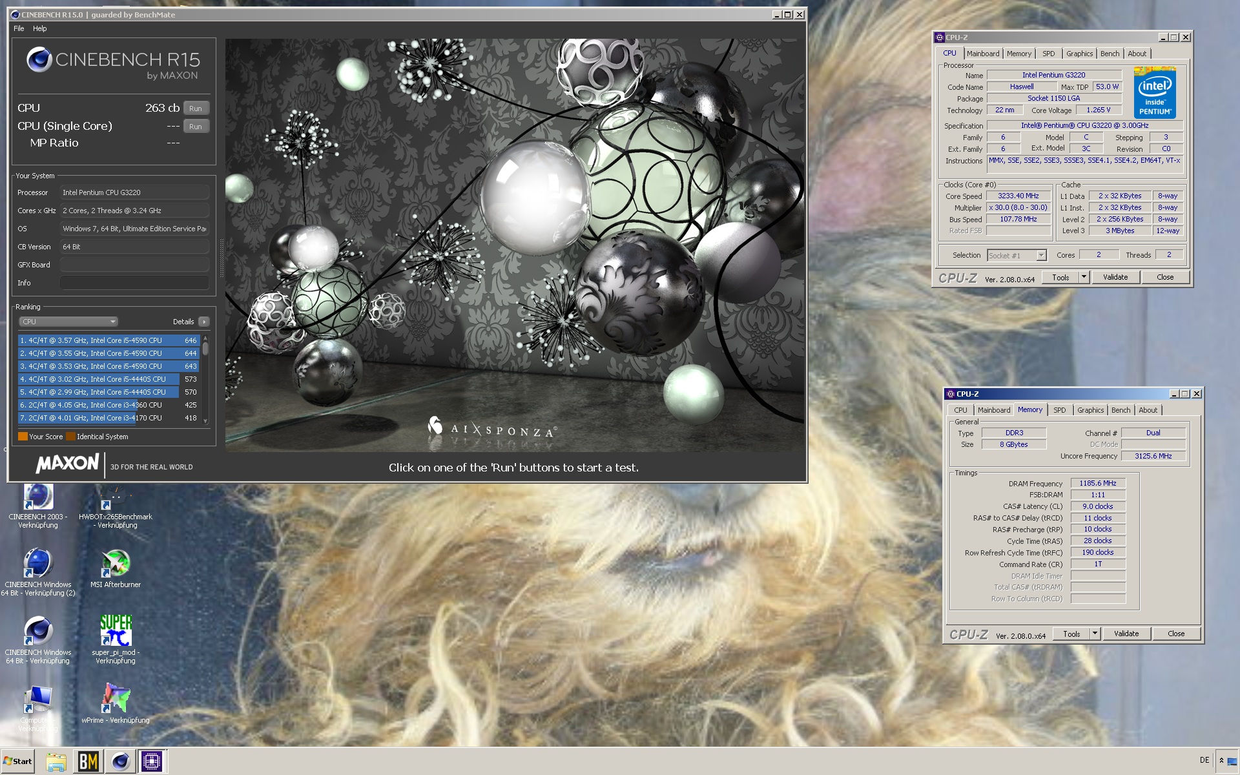Switch to About tab in upper CPU-Z

(1137, 54)
